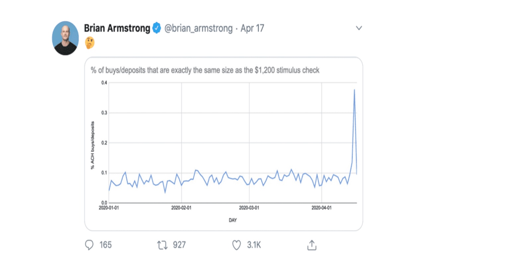
Task: Click the thinking face emoji
Action: click(90, 43)
